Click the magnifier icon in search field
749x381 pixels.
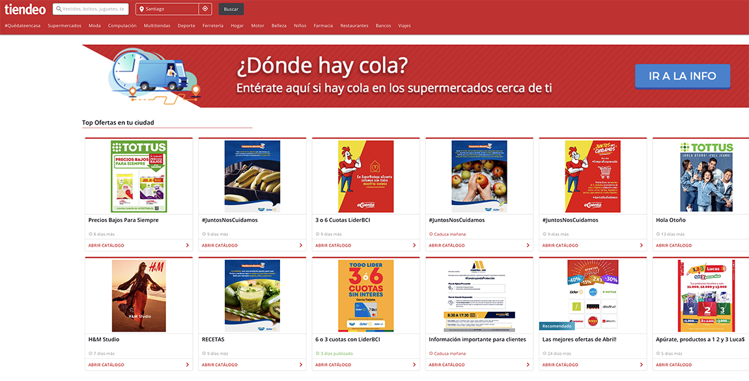(x=59, y=9)
